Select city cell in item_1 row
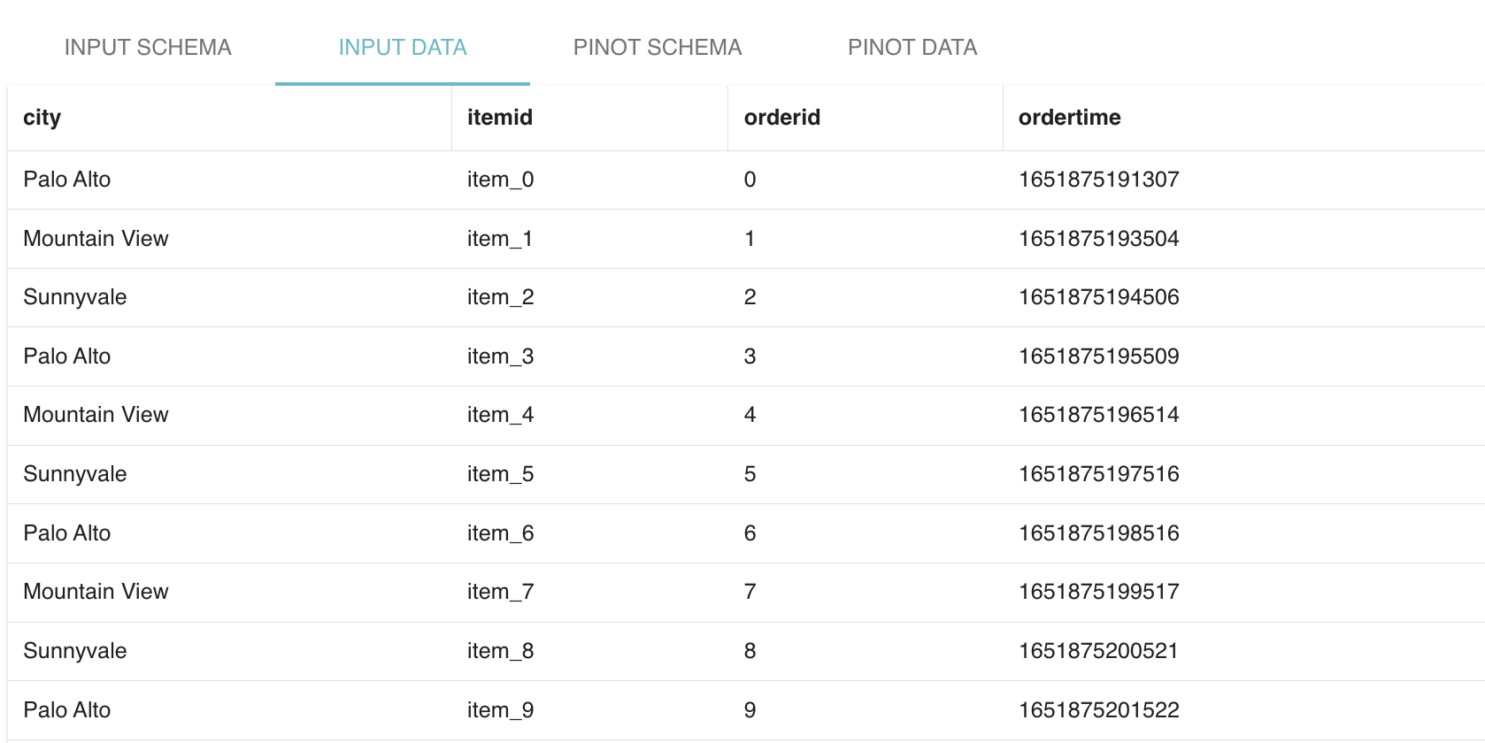This screenshot has height=743, width=1485. click(230, 239)
